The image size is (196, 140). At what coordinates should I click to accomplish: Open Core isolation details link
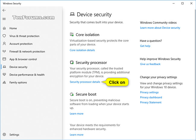click(x=82, y=50)
